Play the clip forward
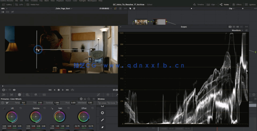The height and width of the screenshot is (131, 257). [63, 90]
